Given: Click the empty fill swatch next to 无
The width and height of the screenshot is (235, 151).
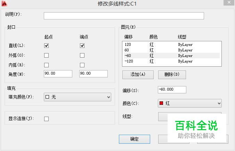Looking at the screenshot, I should [47, 97].
